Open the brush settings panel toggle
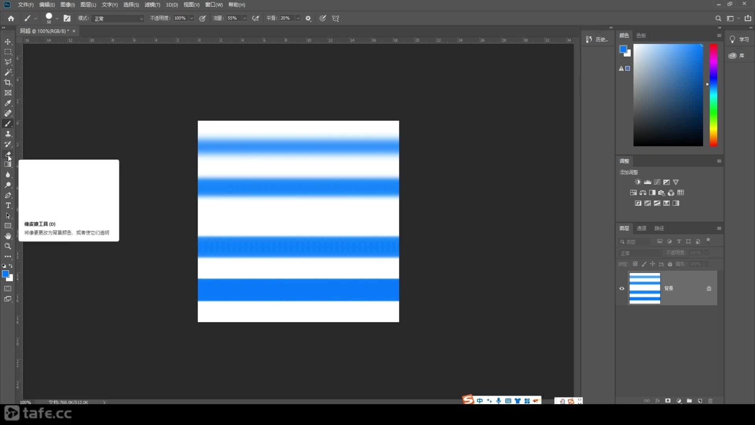 click(67, 18)
